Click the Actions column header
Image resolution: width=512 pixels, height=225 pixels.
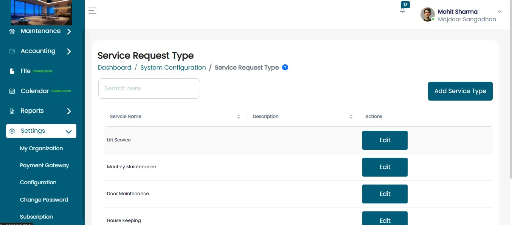pos(374,116)
